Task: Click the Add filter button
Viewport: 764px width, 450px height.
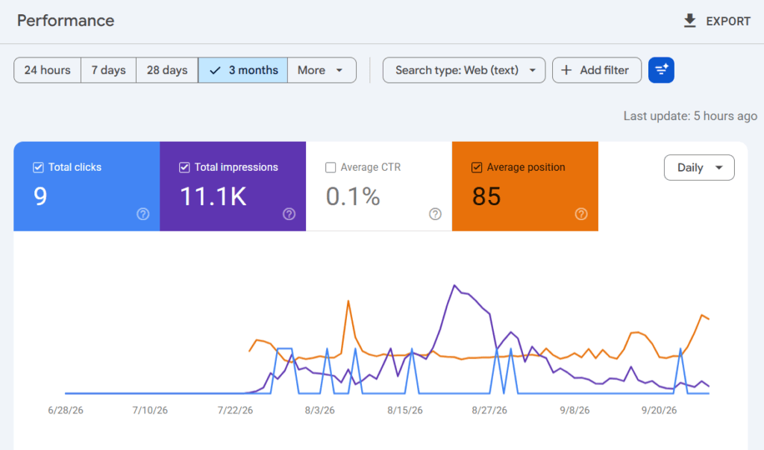Action: [x=597, y=70]
